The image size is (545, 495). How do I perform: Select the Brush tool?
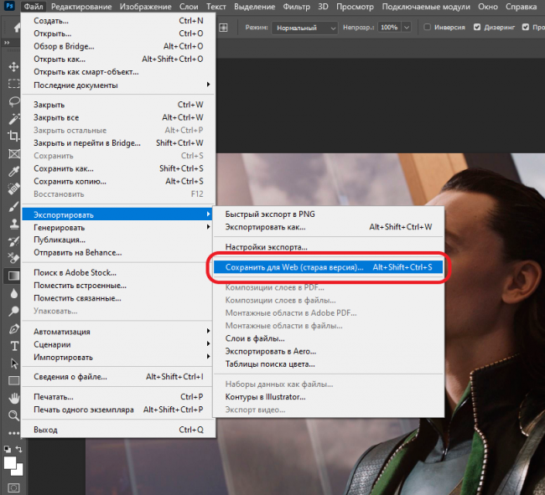click(x=13, y=206)
